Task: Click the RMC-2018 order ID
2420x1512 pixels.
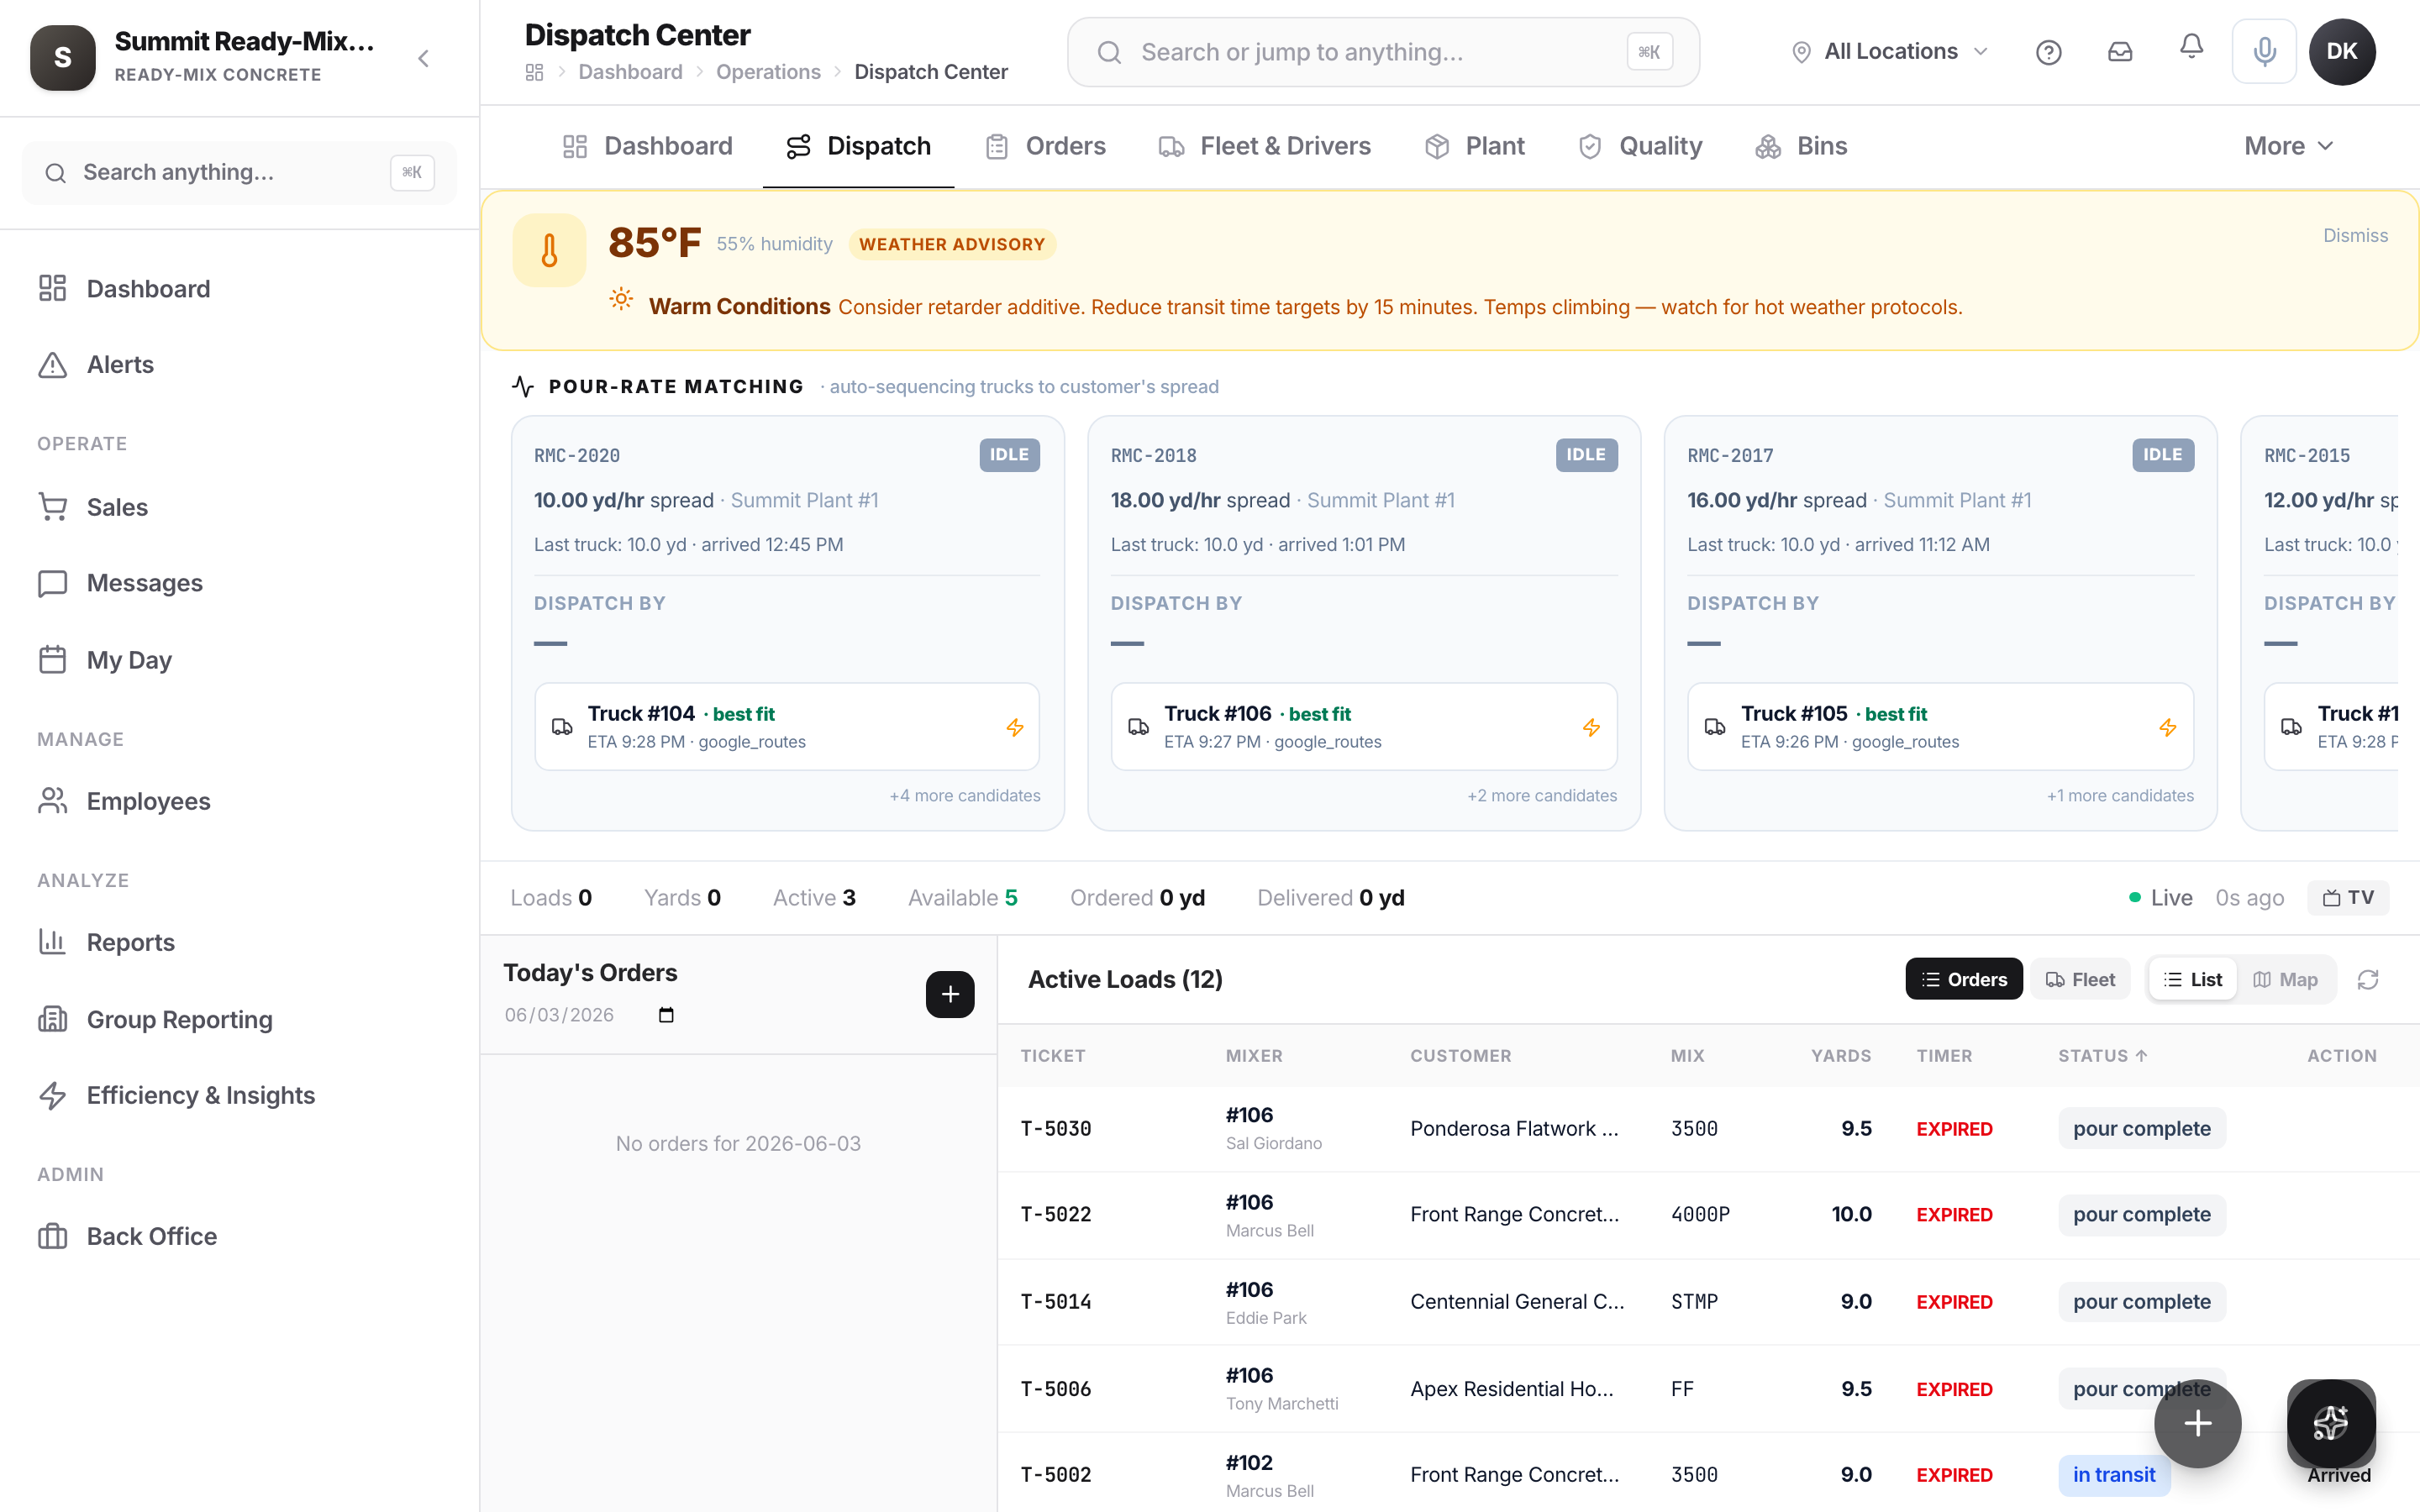Action: (1153, 455)
